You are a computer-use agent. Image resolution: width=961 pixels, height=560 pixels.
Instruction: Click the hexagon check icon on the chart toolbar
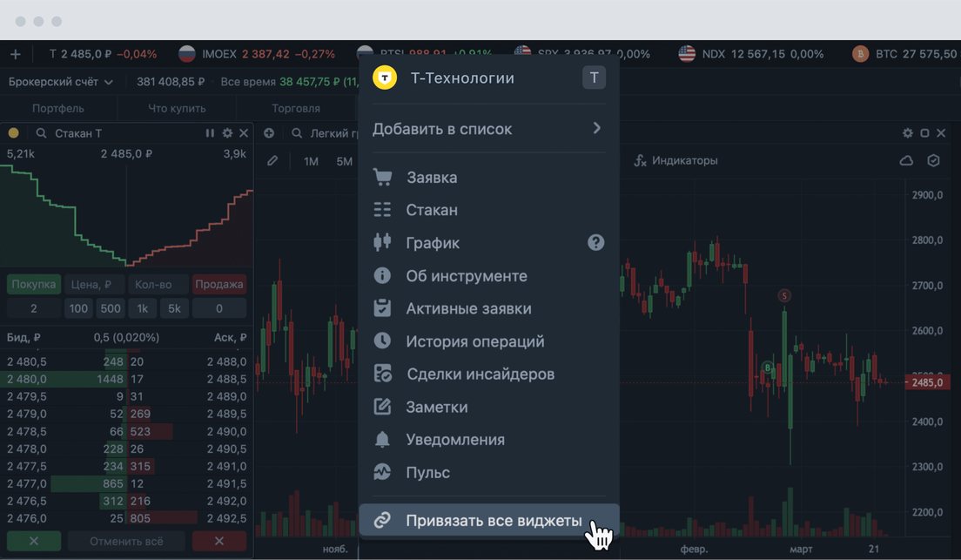pos(933,161)
